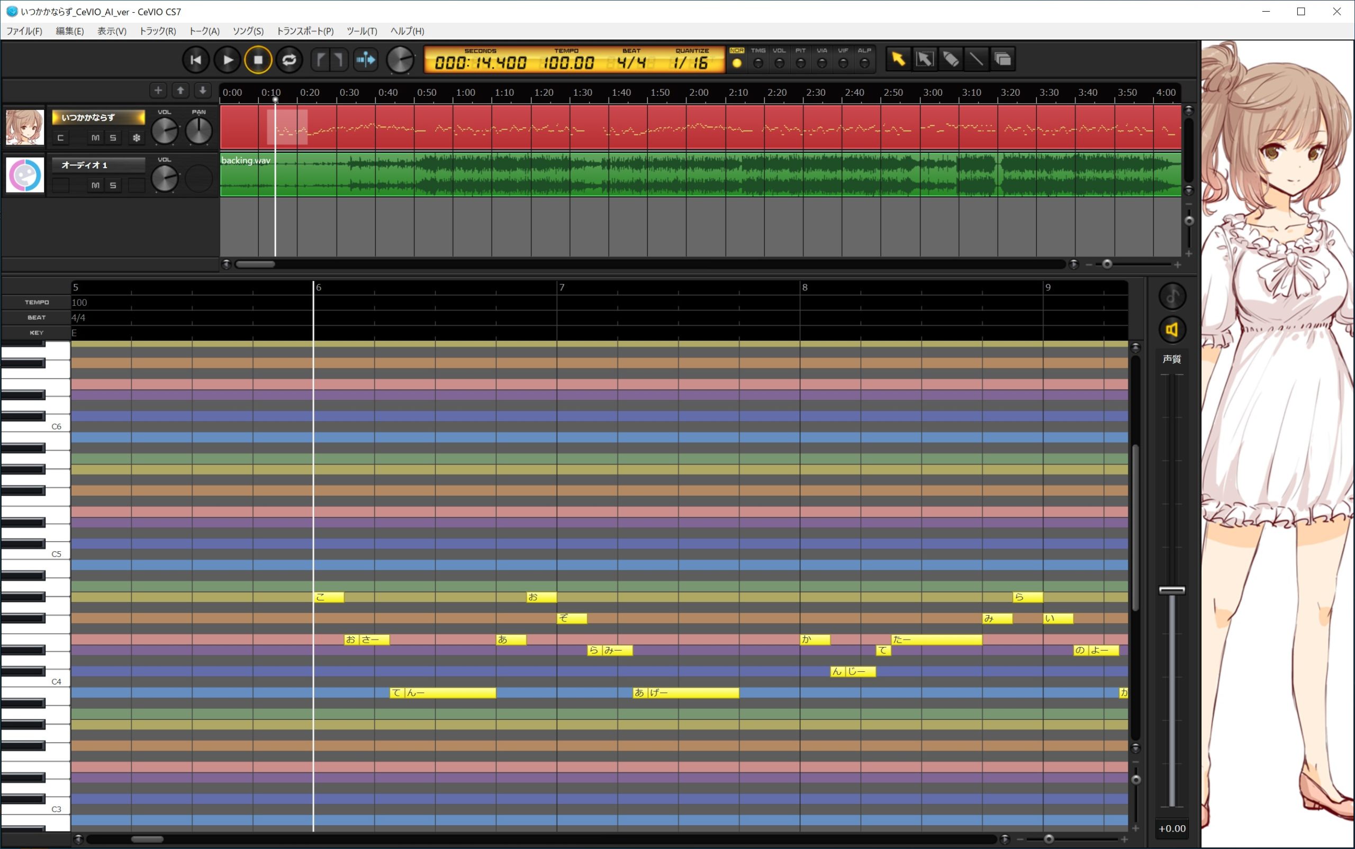Open the 編集(E) menu

pyautogui.click(x=70, y=31)
